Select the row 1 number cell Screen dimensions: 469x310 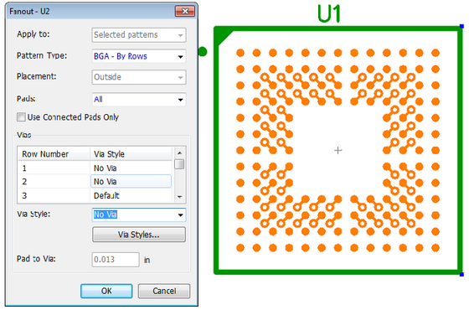(54, 168)
